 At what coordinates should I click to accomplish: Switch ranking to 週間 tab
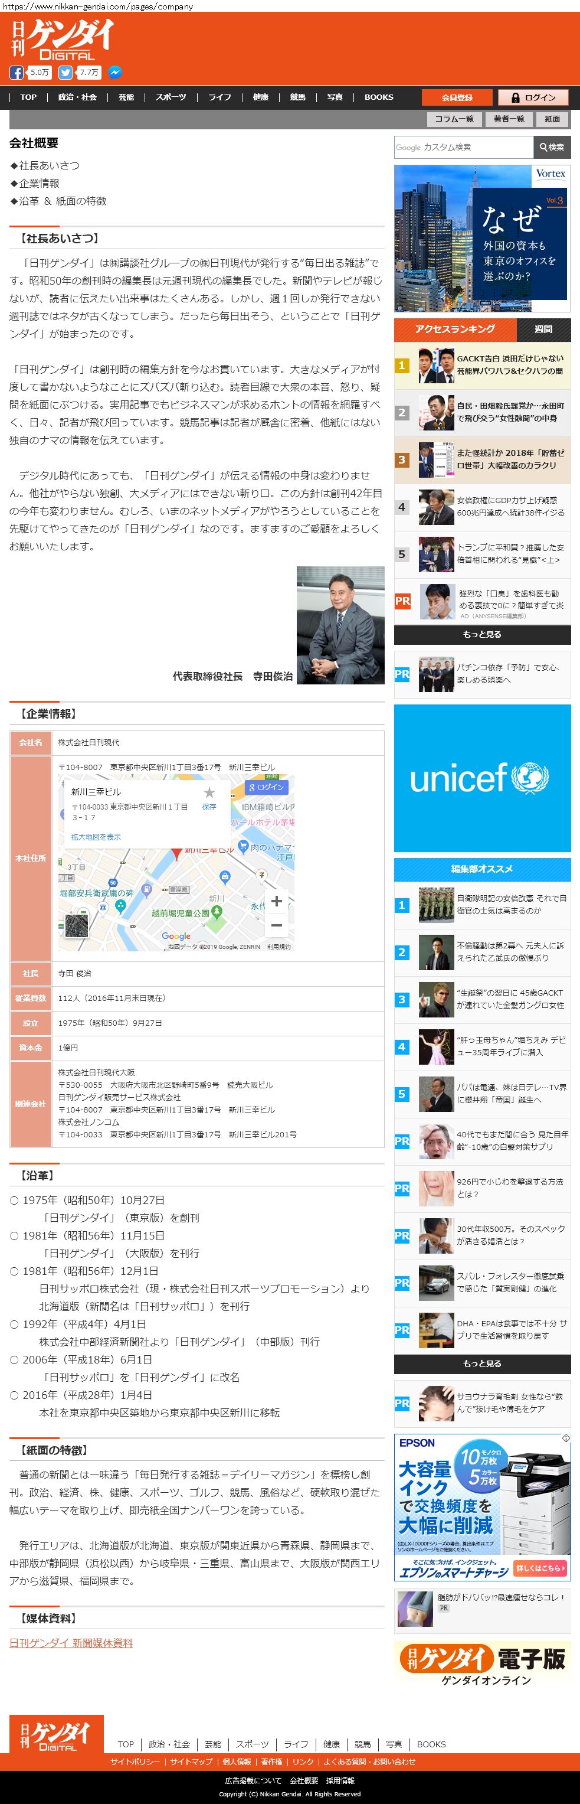543,329
